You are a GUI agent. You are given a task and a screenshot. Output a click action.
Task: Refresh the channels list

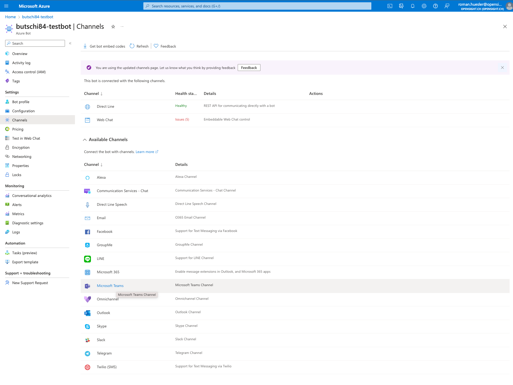(x=139, y=46)
